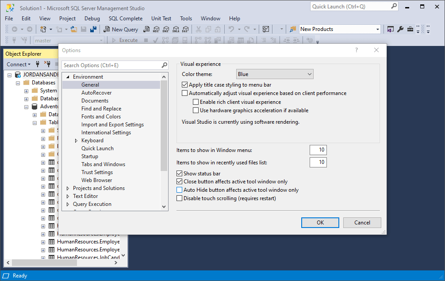Click the Find in Files icon
The image size is (445, 281).
pos(292,29)
